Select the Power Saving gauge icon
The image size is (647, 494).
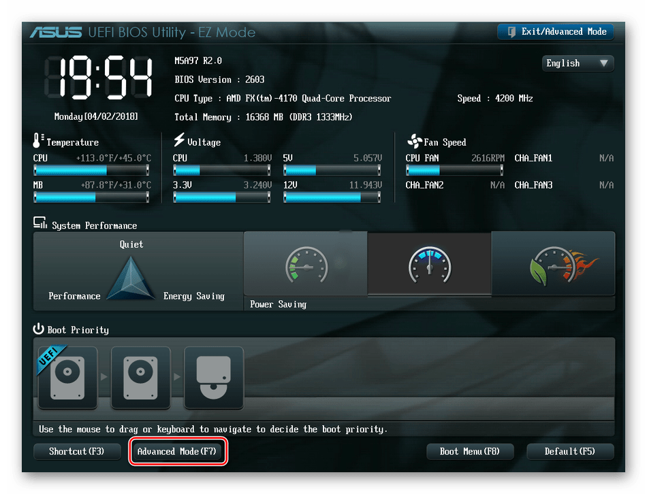tap(306, 265)
